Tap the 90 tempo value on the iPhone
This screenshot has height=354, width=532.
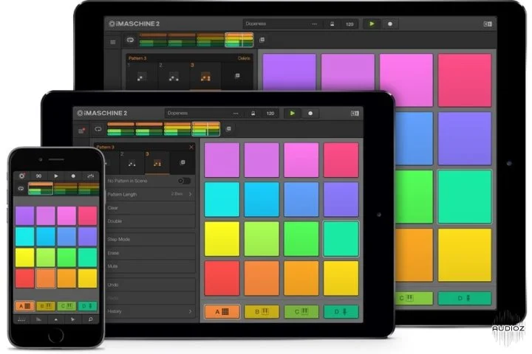click(x=38, y=176)
